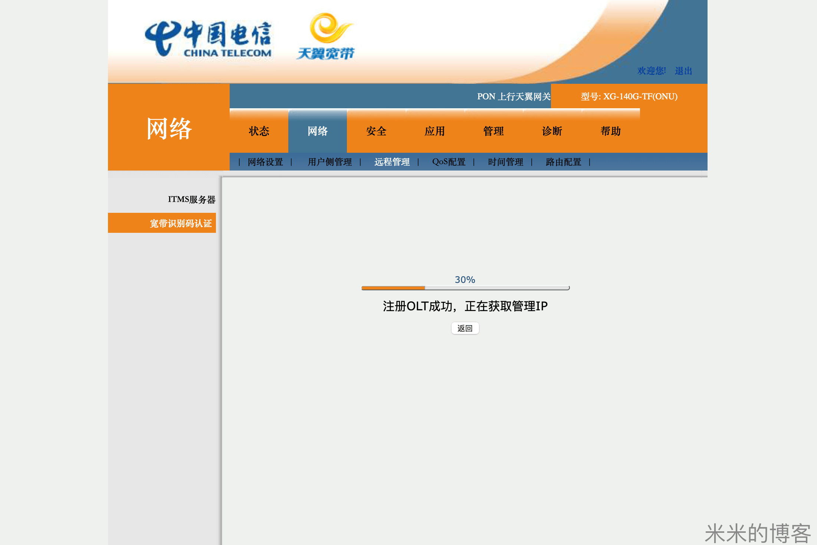Open the 时间管理 submenu item
Viewport: 817px width, 545px height.
(x=505, y=162)
